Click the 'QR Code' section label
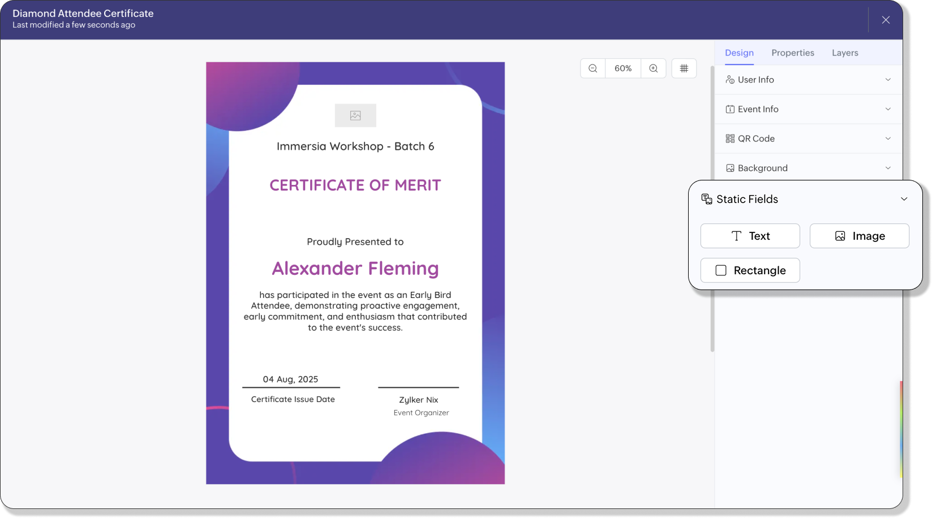Image resolution: width=932 pixels, height=518 pixels. 756,139
